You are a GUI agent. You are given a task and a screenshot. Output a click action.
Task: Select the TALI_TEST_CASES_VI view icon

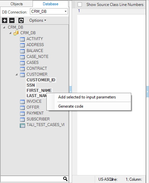tap(22, 125)
